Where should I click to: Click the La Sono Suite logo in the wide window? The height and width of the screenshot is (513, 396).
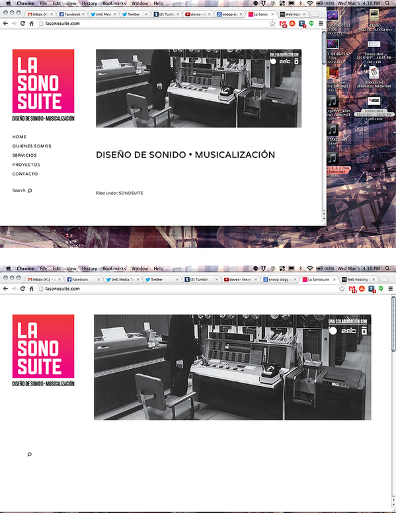point(43,350)
